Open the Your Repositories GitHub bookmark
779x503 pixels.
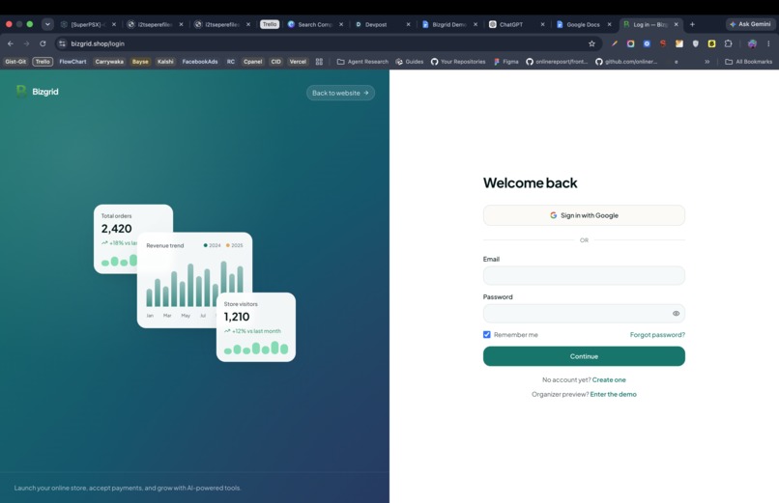[458, 62]
